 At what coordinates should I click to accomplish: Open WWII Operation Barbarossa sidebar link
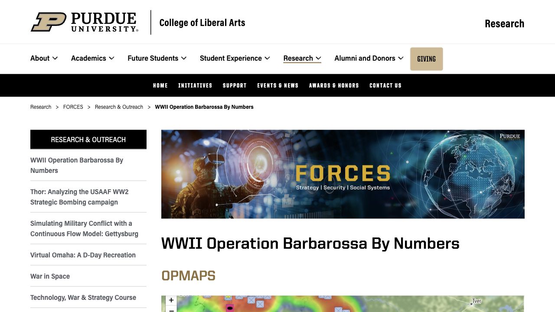tap(77, 165)
